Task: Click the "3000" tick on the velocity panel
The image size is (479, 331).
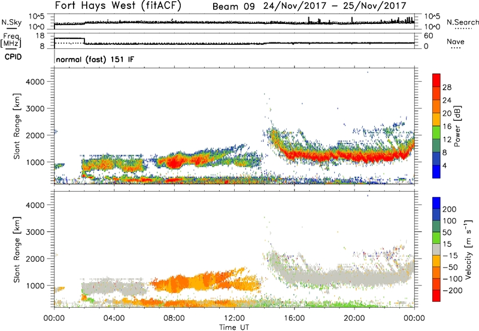Action: point(35,232)
